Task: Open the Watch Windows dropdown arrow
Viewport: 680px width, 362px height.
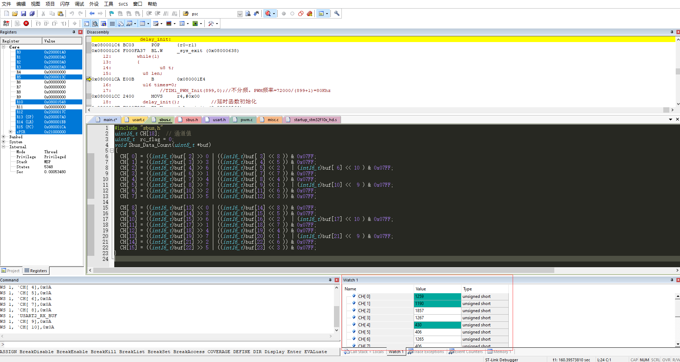Action: pos(135,24)
